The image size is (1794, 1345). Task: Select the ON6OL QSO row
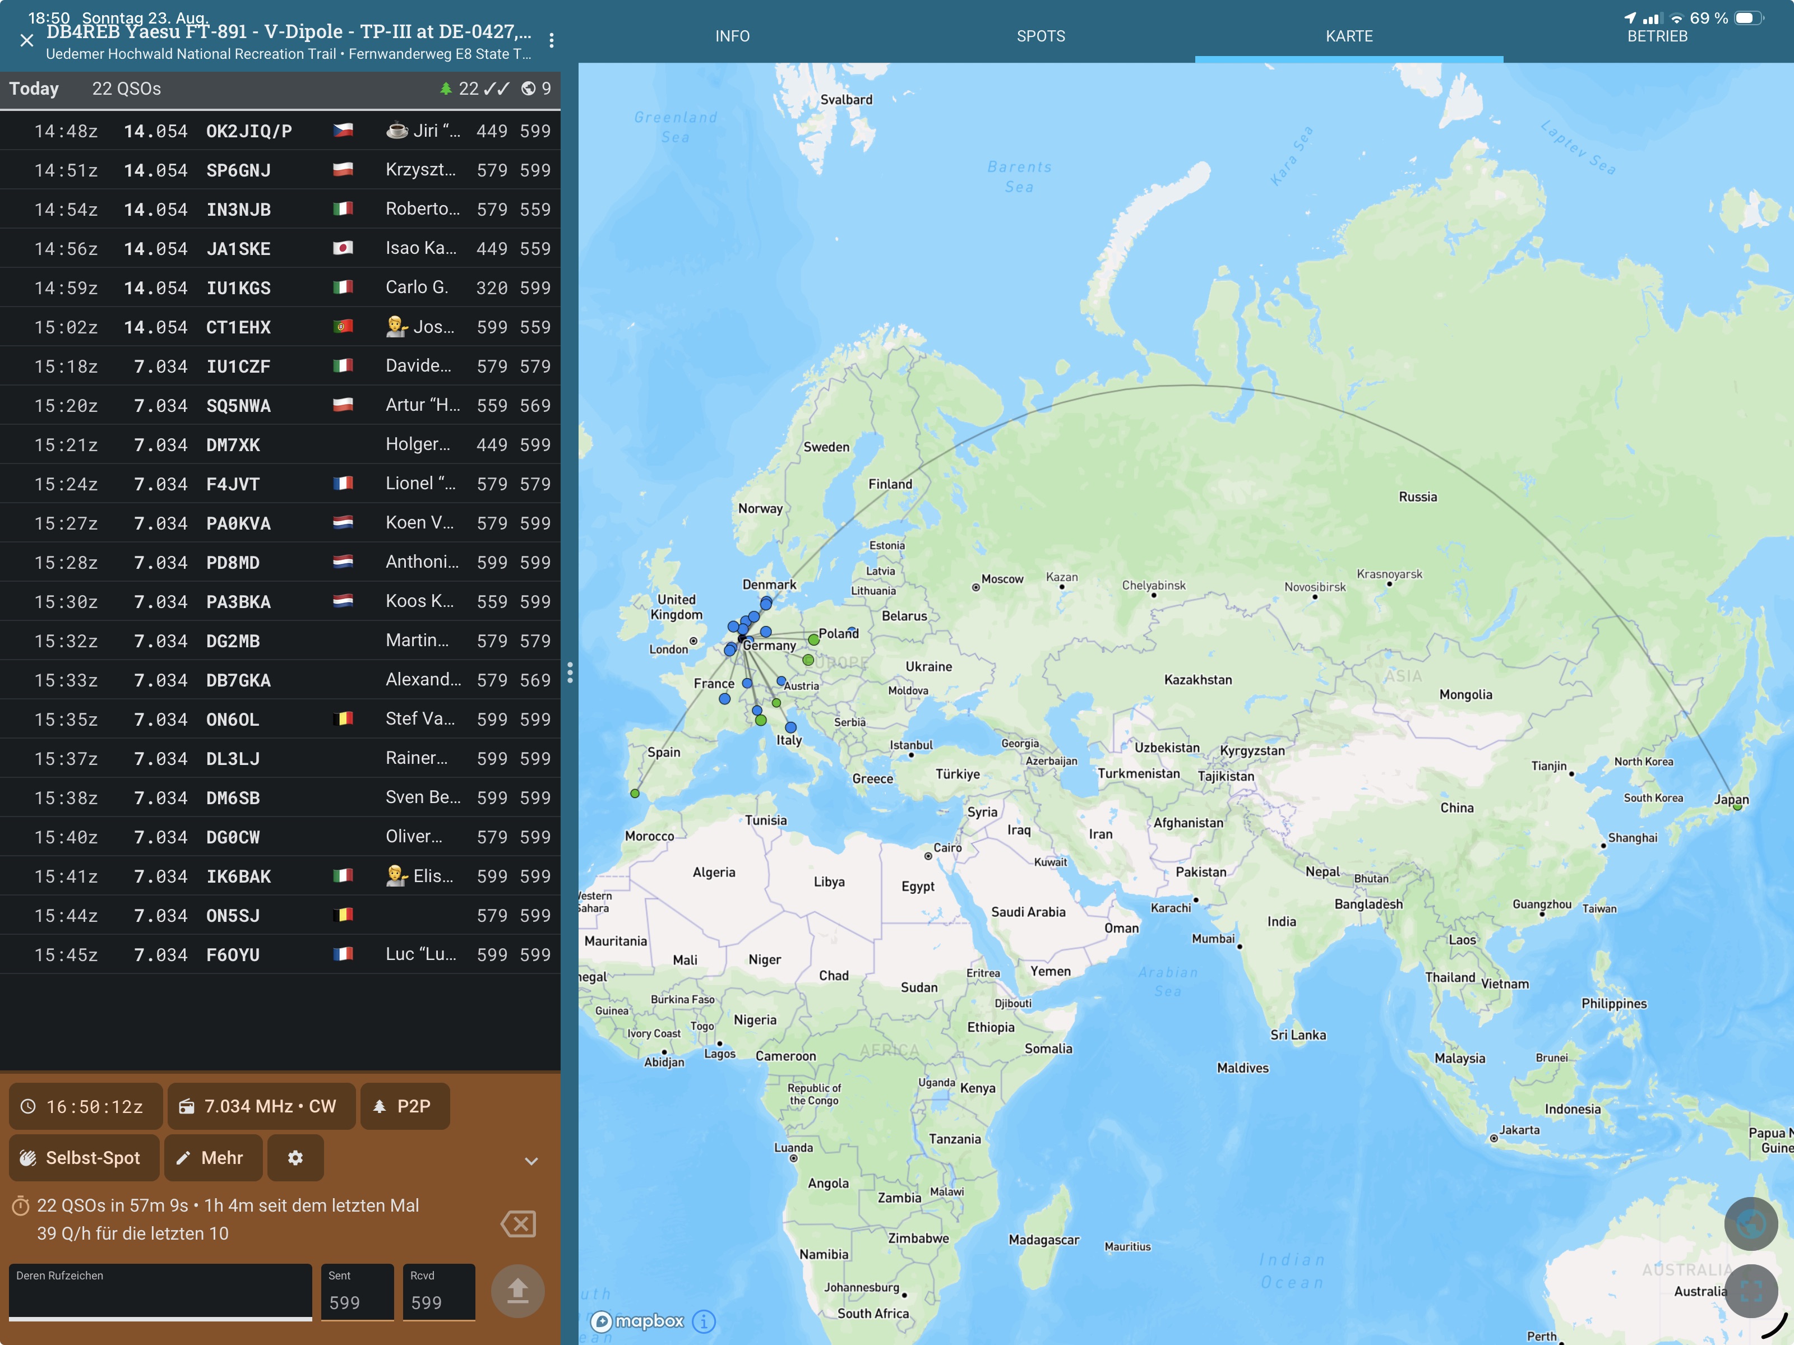(x=280, y=719)
